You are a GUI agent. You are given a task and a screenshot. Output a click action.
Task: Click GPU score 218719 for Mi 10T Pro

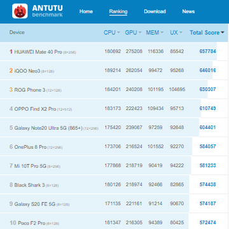coord(134,165)
